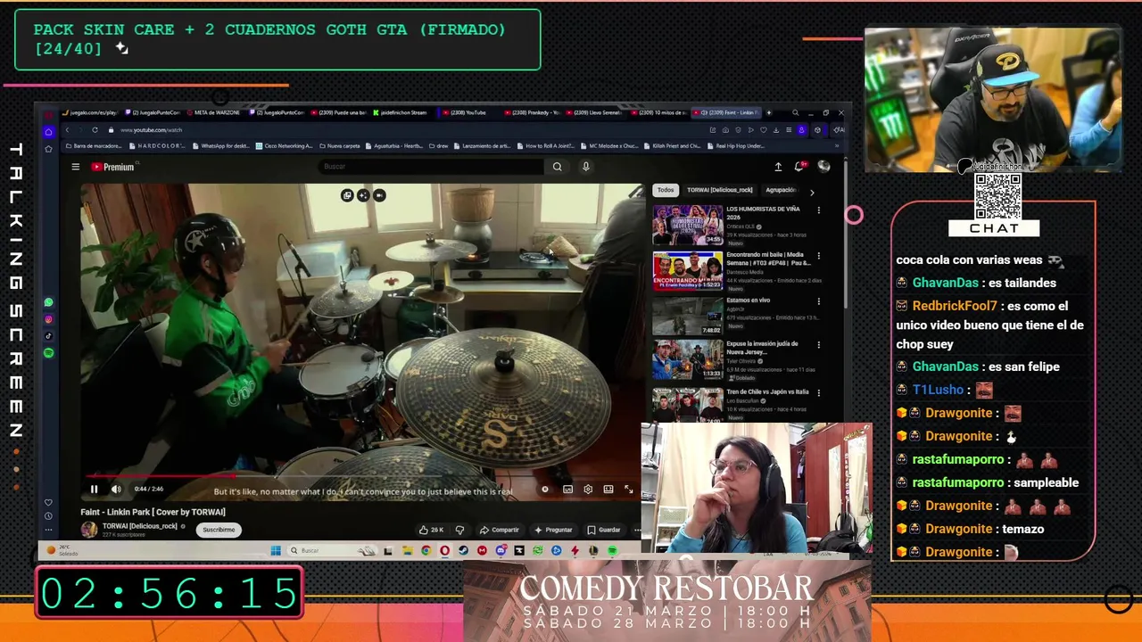Open player settings gear

click(x=588, y=489)
